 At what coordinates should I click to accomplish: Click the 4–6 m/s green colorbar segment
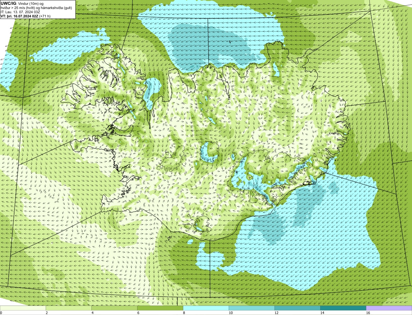[x=115, y=308]
